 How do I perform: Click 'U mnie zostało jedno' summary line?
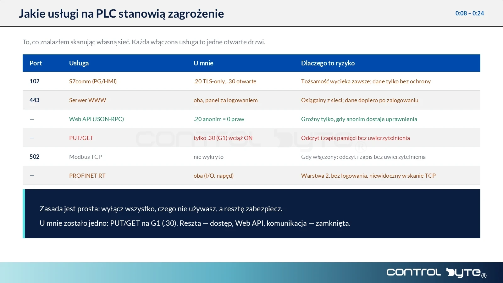[195, 223]
